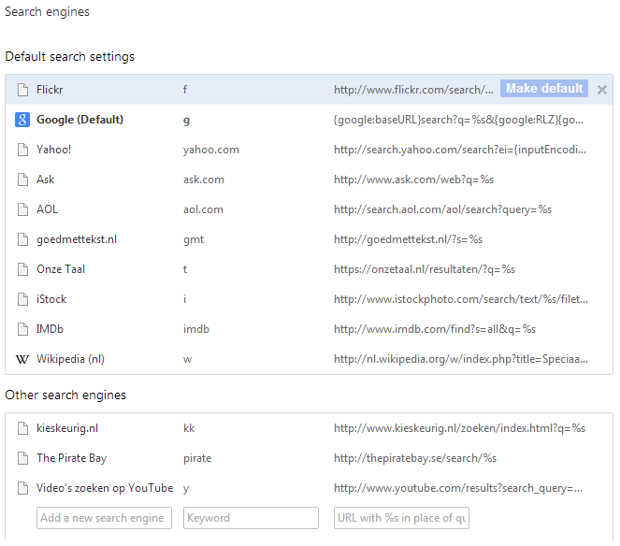Screen dimensions: 620x546
Task: Click the kieskeurig.nl page icon
Action: [x=23, y=428]
